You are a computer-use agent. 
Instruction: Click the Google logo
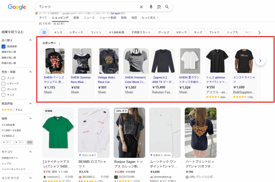[17, 7]
